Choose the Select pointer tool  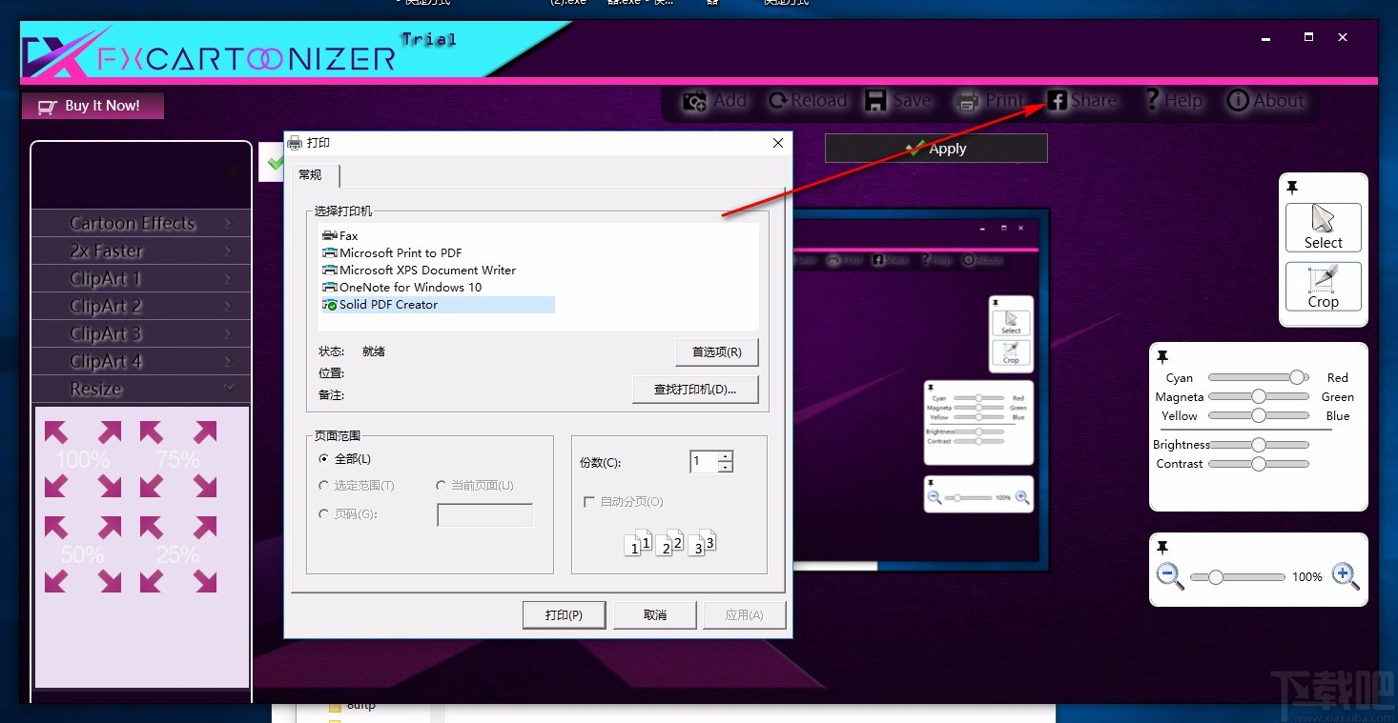[1324, 227]
